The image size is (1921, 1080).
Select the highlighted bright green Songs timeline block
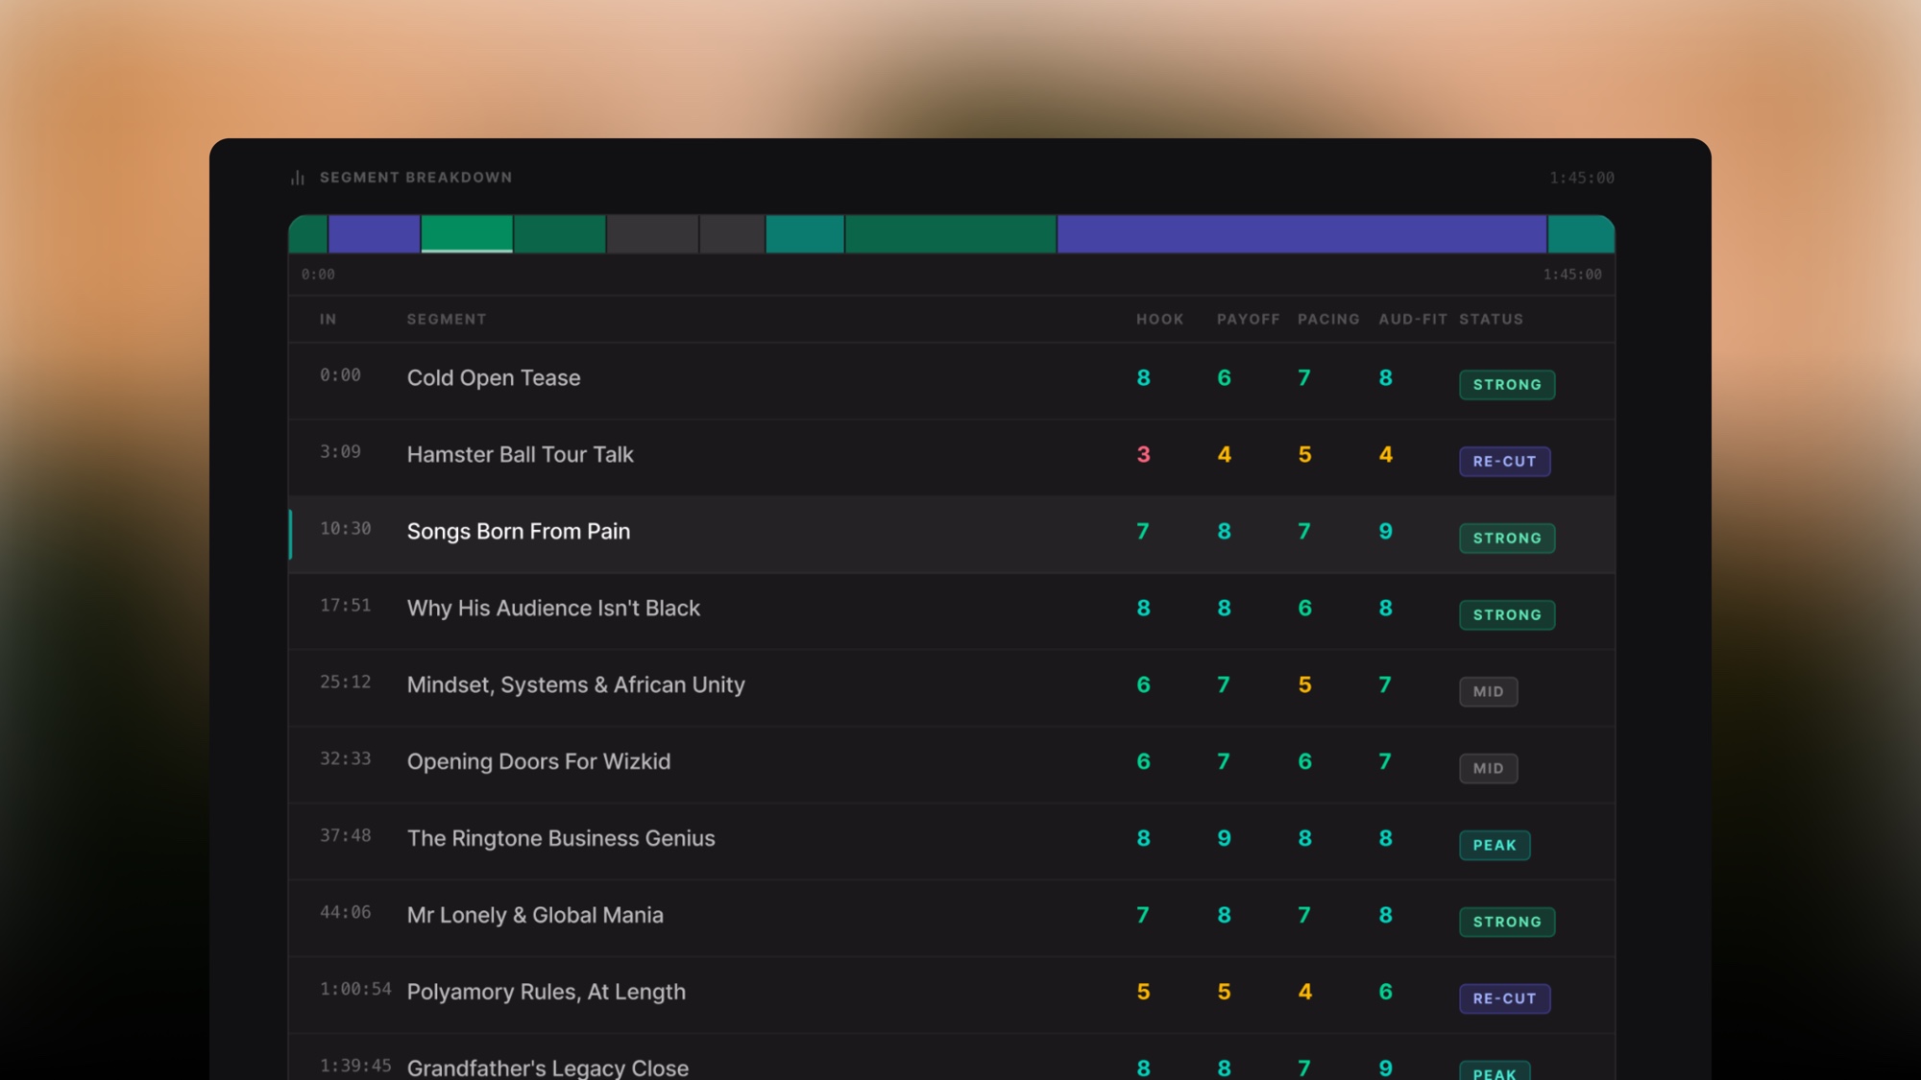point(467,234)
